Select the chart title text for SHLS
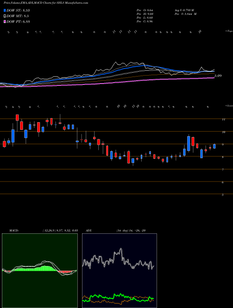The width and height of the screenshot is (233, 308). [46, 3]
